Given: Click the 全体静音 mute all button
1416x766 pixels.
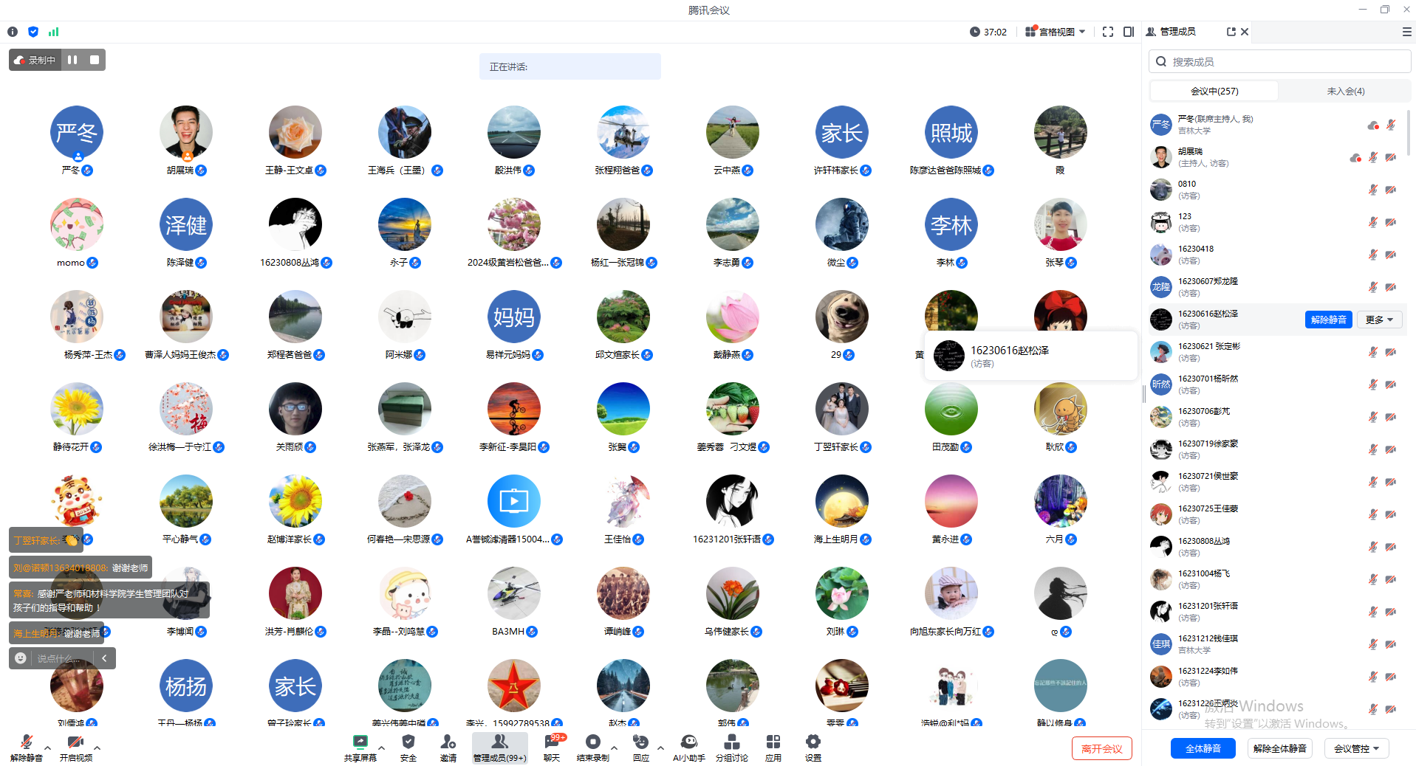Looking at the screenshot, I should pos(1203,748).
